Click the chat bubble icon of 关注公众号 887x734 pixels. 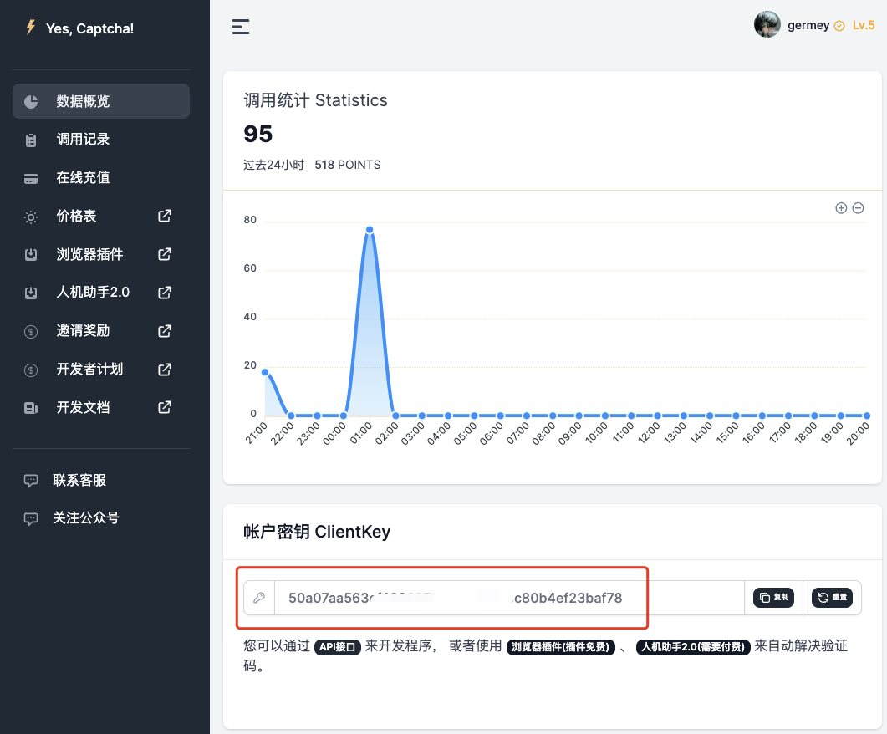pos(31,519)
